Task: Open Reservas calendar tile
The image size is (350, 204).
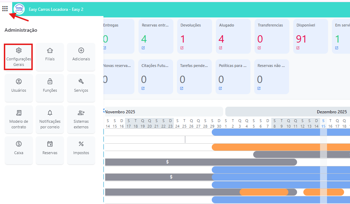Action: tap(50, 150)
